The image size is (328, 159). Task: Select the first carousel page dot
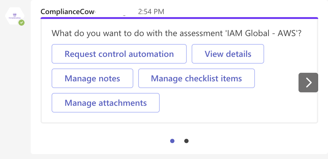172,141
